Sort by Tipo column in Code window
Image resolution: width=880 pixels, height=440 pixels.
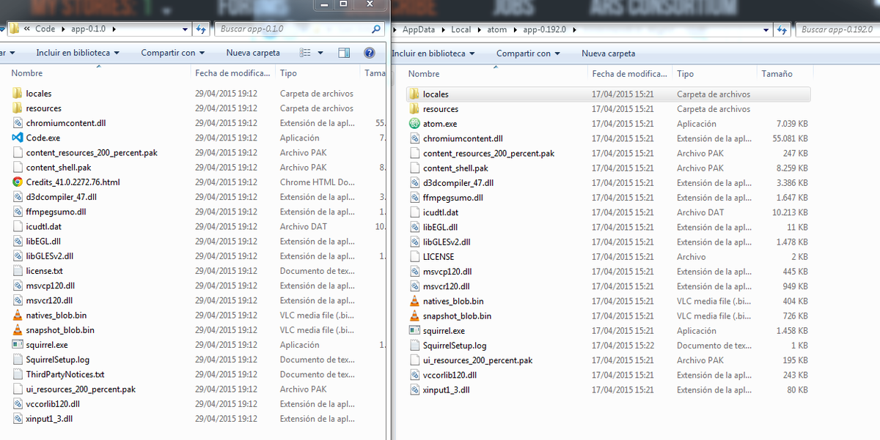(x=319, y=73)
